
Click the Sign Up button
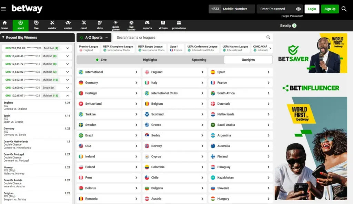pos(330,9)
